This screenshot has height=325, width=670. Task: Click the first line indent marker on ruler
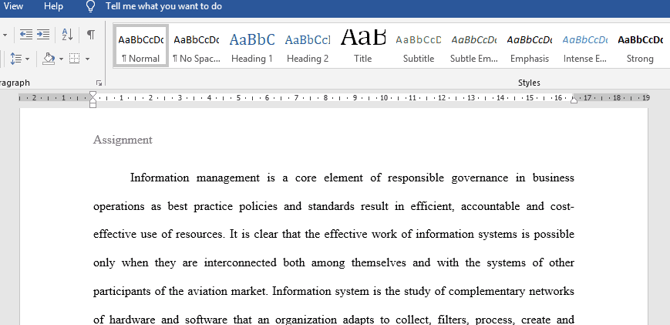(93, 94)
